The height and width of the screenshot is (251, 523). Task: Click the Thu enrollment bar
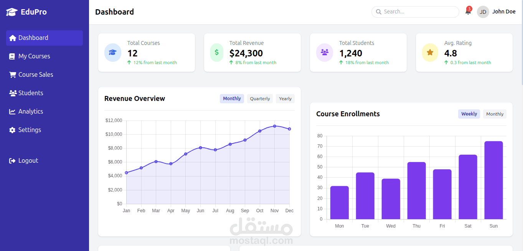[x=417, y=191]
